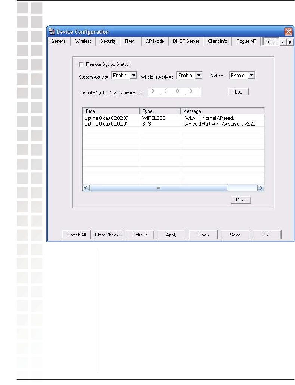The width and height of the screenshot is (295, 385).
Task: Select the DHCP Server tab
Action: (186, 42)
